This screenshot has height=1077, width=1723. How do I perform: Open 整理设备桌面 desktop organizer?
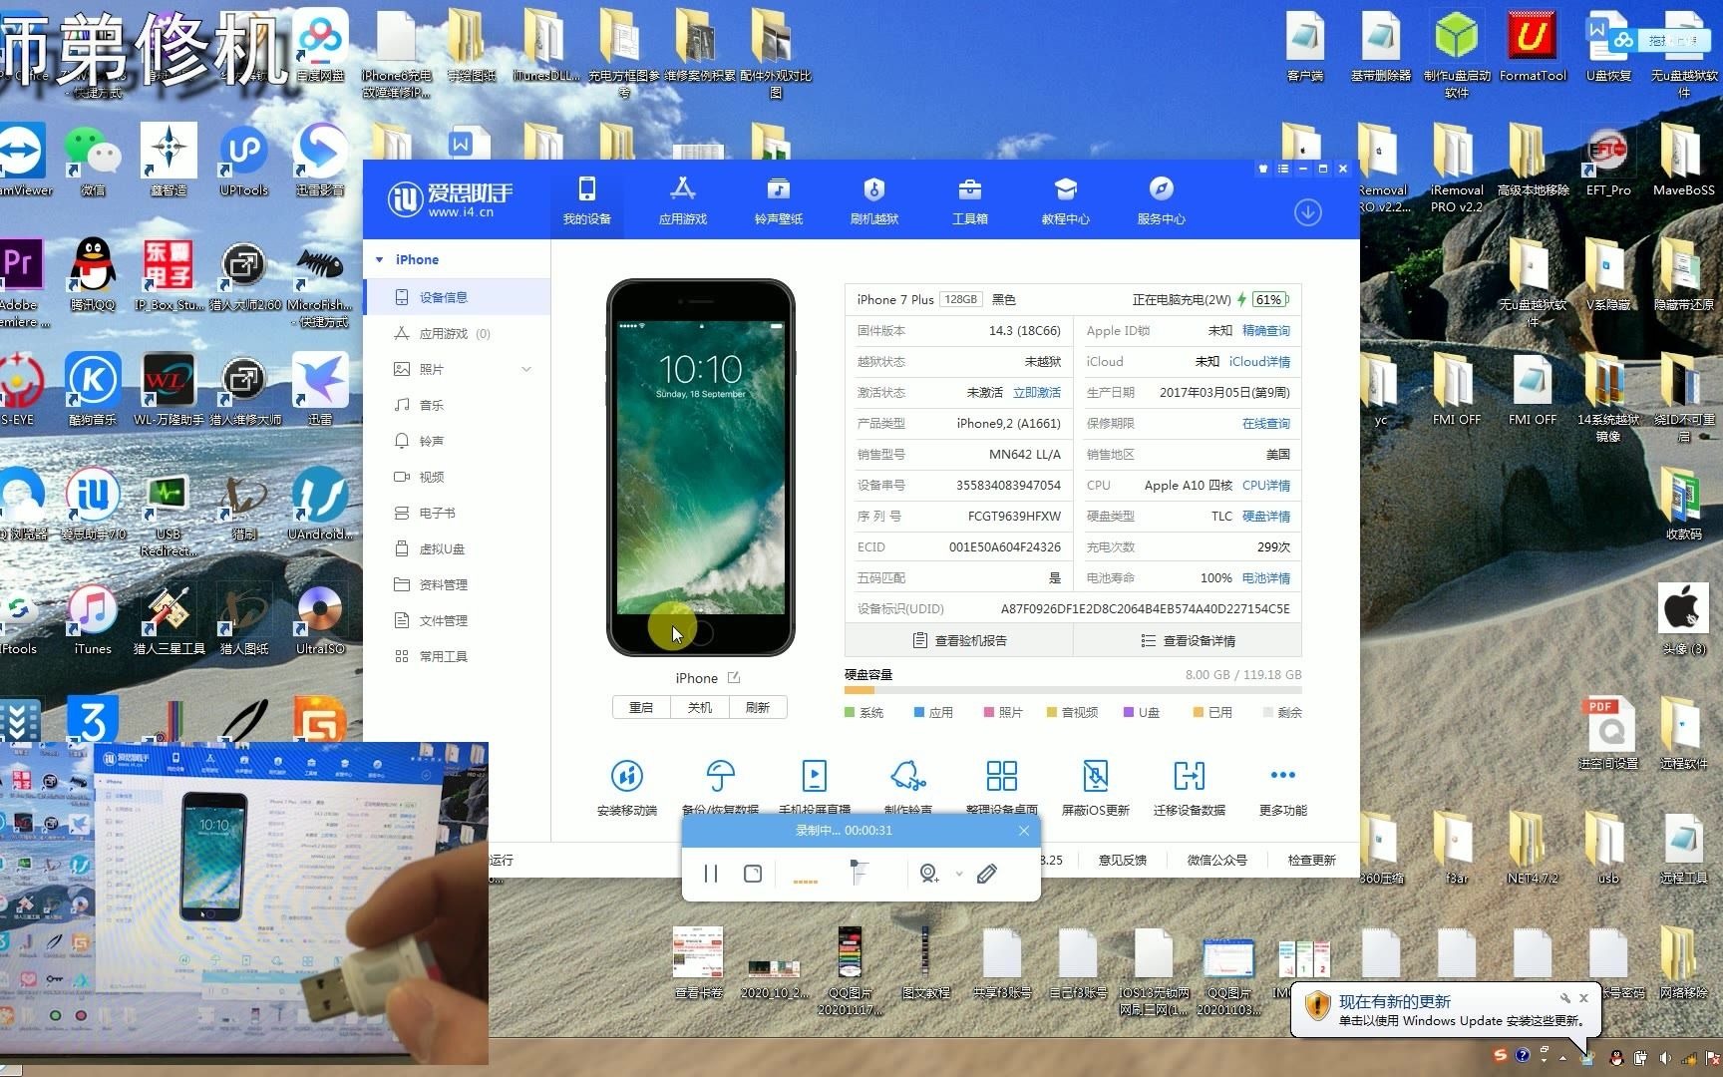[x=1001, y=776]
